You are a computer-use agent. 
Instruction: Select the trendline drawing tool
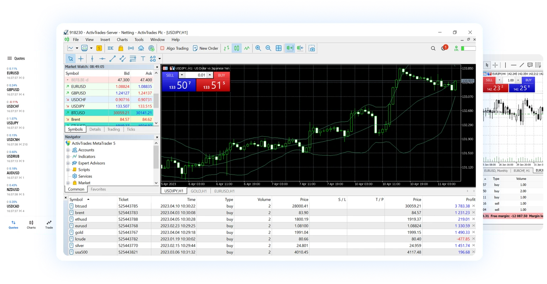pyautogui.click(x=112, y=59)
